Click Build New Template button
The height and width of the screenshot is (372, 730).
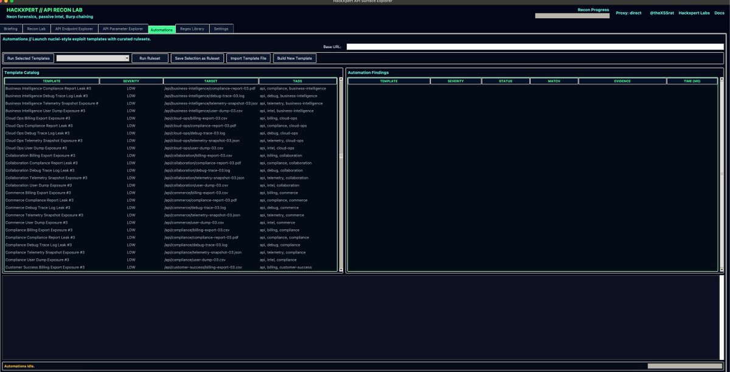coord(294,58)
